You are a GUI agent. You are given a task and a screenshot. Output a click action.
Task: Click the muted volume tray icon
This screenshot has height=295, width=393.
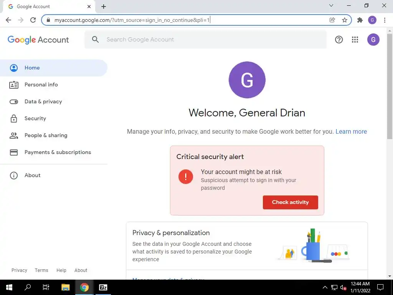coord(343,287)
